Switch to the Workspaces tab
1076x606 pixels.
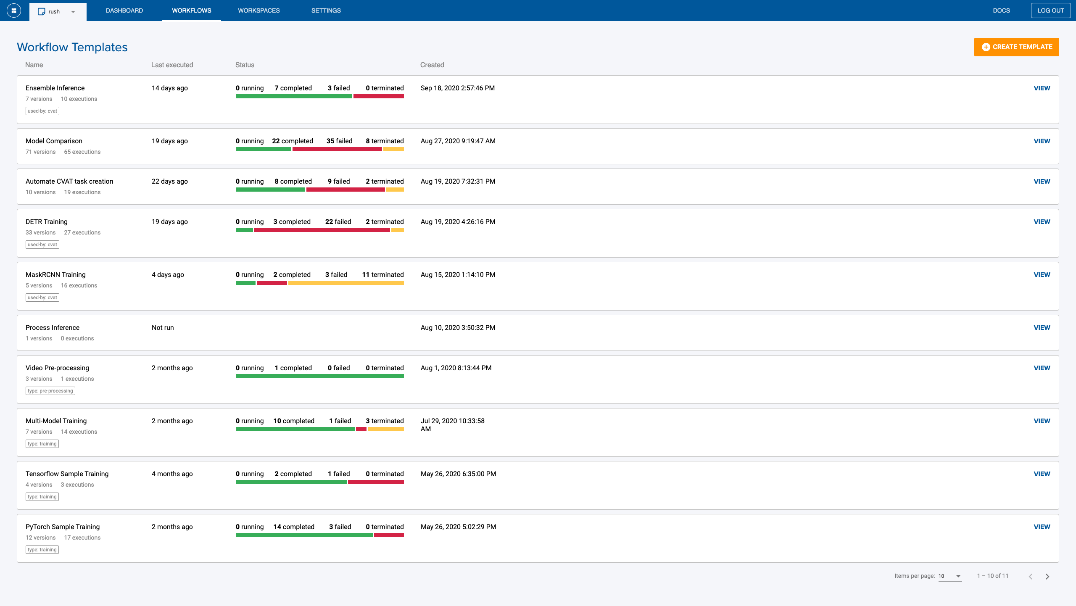258,11
